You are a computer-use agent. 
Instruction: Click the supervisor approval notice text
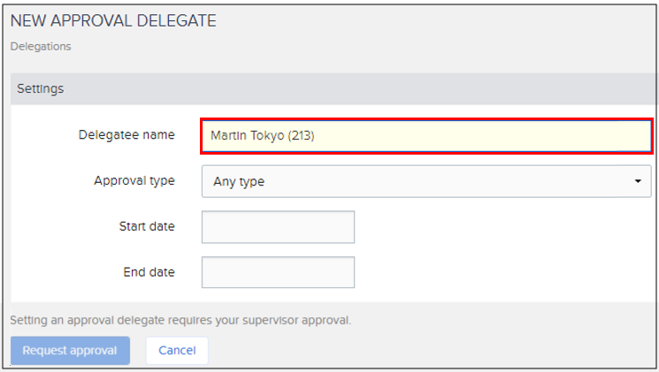point(180,320)
